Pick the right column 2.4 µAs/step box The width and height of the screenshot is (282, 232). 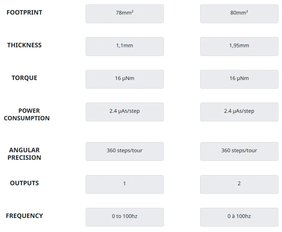239,112
